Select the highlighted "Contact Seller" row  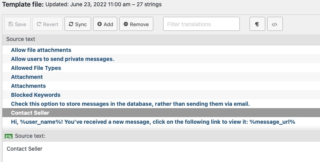pyautogui.click(x=161, y=112)
